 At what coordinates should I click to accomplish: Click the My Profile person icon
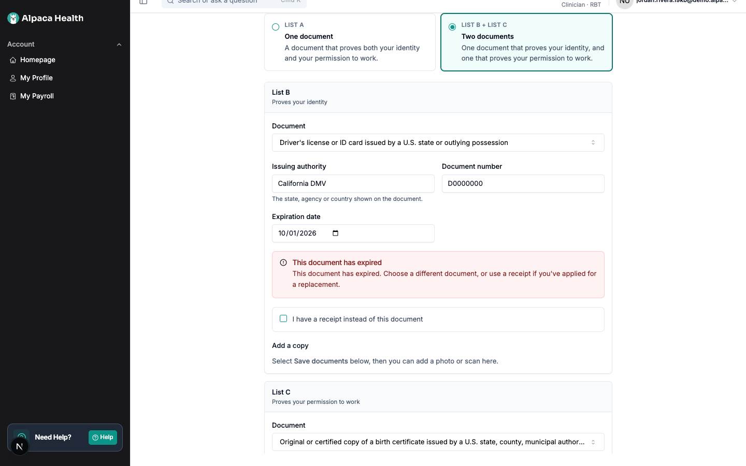coord(13,78)
